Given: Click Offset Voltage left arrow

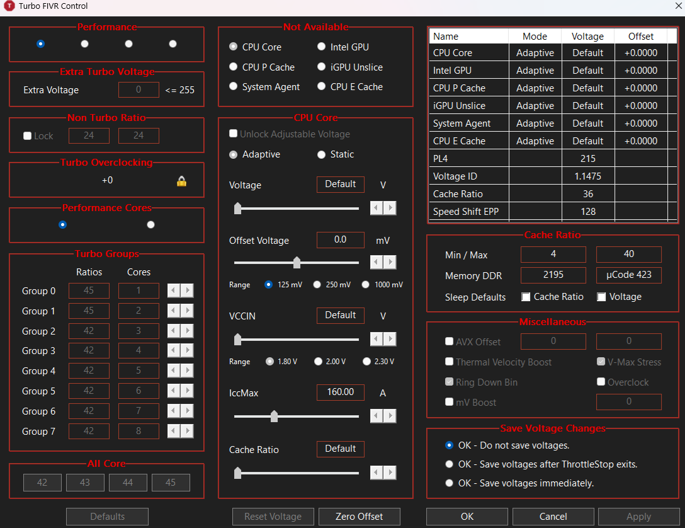Looking at the screenshot, I should click(x=376, y=262).
